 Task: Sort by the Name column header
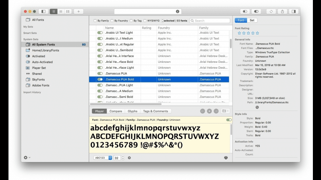coord(122,28)
